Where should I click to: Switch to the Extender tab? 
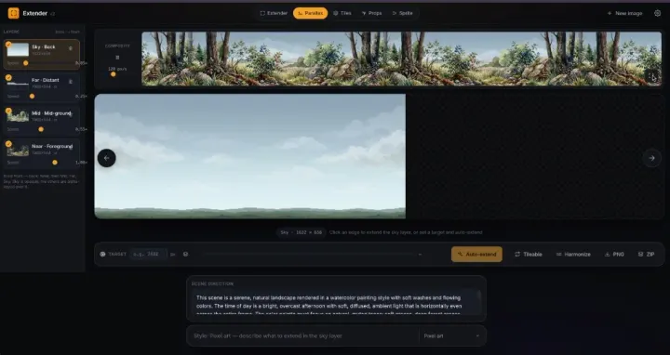click(274, 13)
